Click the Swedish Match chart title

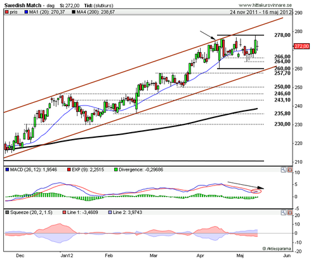pos(23,5)
